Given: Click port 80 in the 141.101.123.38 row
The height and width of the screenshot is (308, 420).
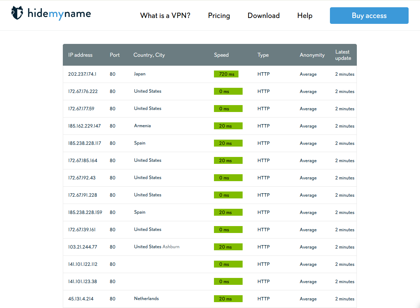Looking at the screenshot, I should coord(113,281).
